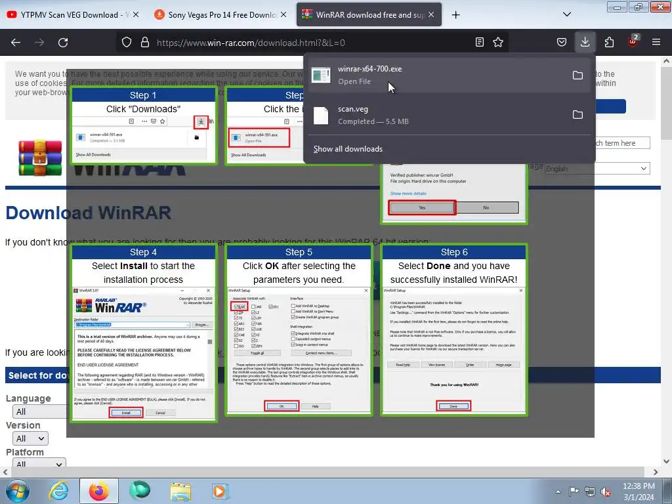The height and width of the screenshot is (504, 672).
Task: Reload the current page
Action: pos(63,43)
